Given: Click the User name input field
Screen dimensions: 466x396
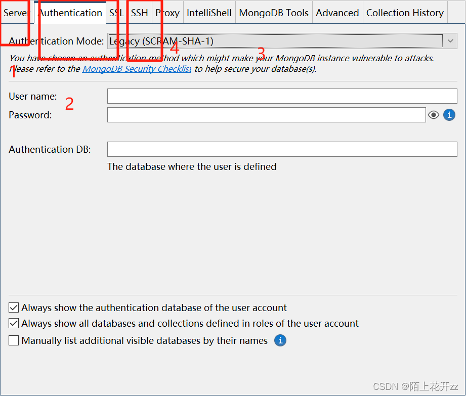Looking at the screenshot, I should click(282, 96).
